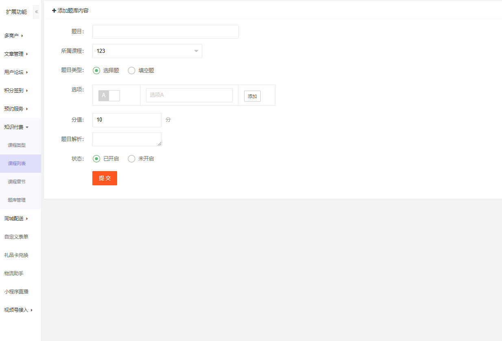This screenshot has width=502, height=341.
Task: Select the 填空题 question type radio
Action: (x=131, y=70)
